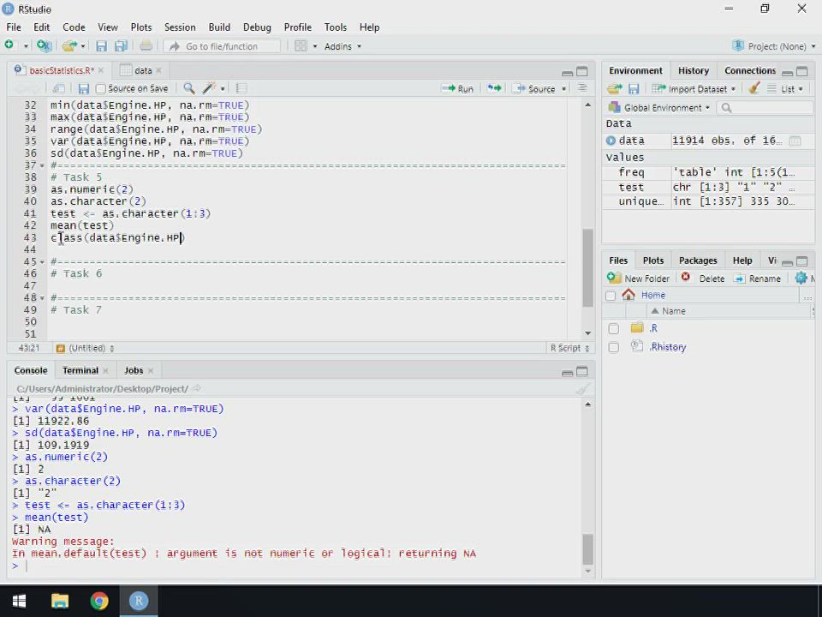822x617 pixels.
Task: Click the New Folder button
Action: tap(639, 279)
